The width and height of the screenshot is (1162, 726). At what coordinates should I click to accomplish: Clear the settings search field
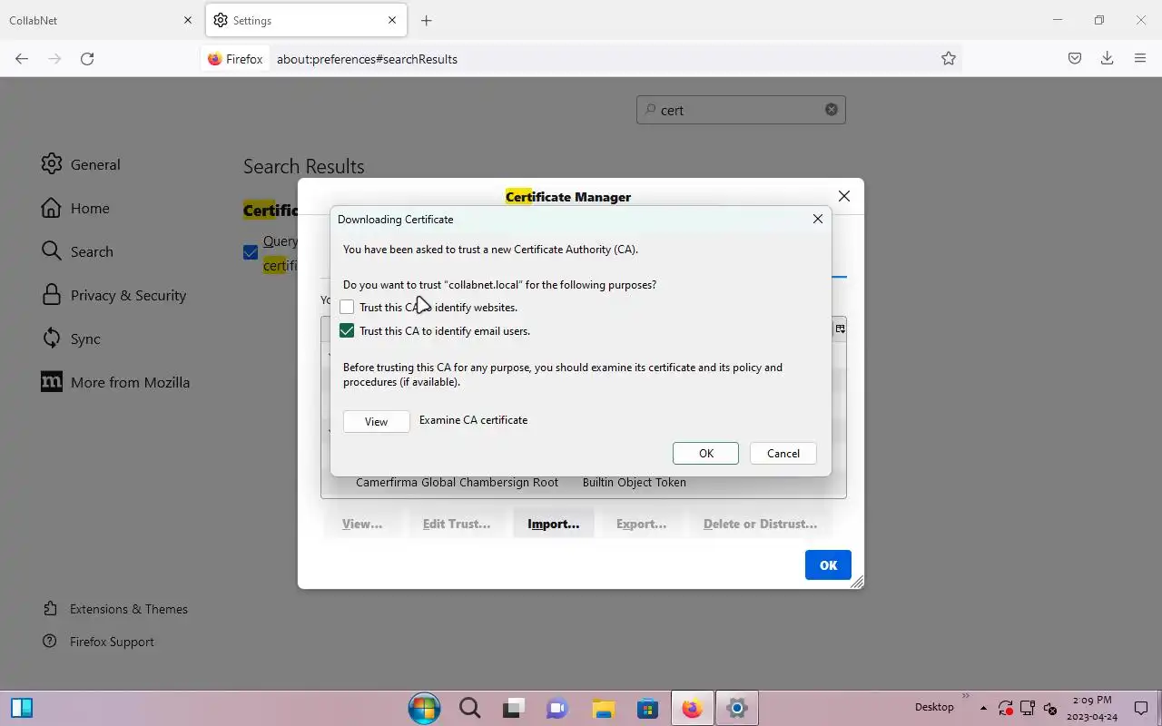pyautogui.click(x=831, y=110)
